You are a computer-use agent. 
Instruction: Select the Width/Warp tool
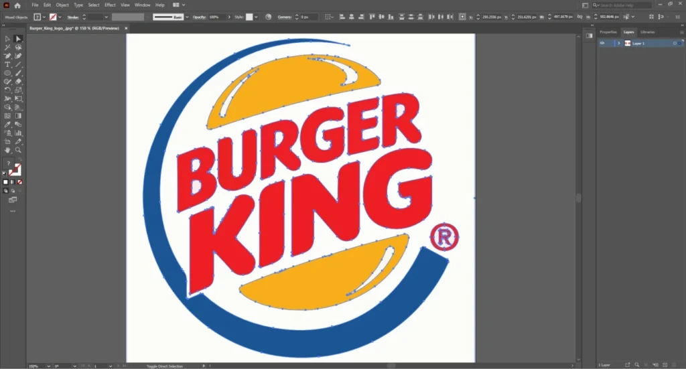coord(7,99)
